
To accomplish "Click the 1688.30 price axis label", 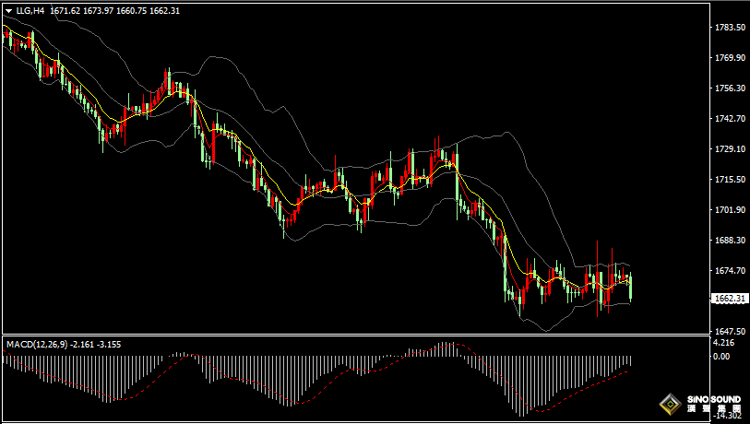I will point(730,241).
